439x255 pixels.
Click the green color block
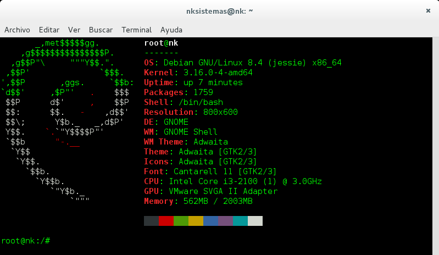click(181, 221)
